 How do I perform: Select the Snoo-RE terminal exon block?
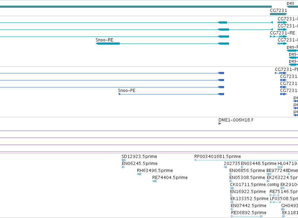tap(108, 44)
